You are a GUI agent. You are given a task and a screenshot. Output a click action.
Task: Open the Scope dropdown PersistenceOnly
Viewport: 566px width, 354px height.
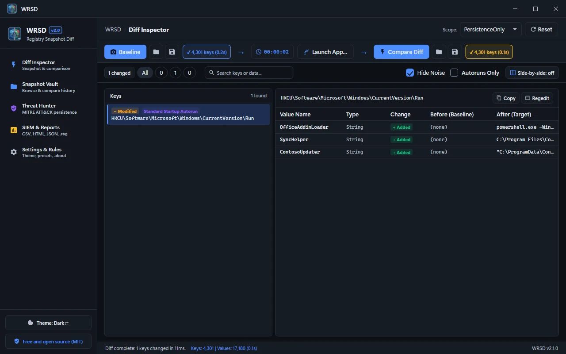[491, 29]
